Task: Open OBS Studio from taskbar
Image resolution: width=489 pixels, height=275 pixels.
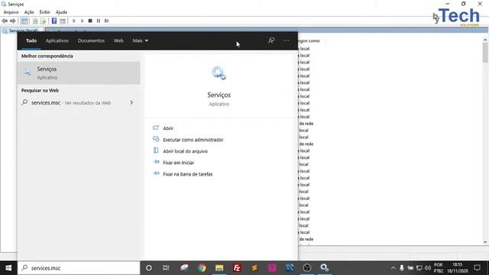Action: [x=307, y=268]
